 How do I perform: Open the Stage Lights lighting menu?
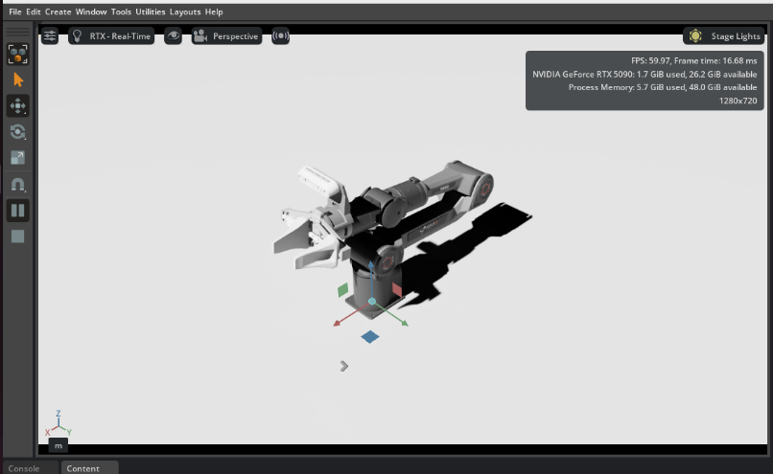coord(724,36)
